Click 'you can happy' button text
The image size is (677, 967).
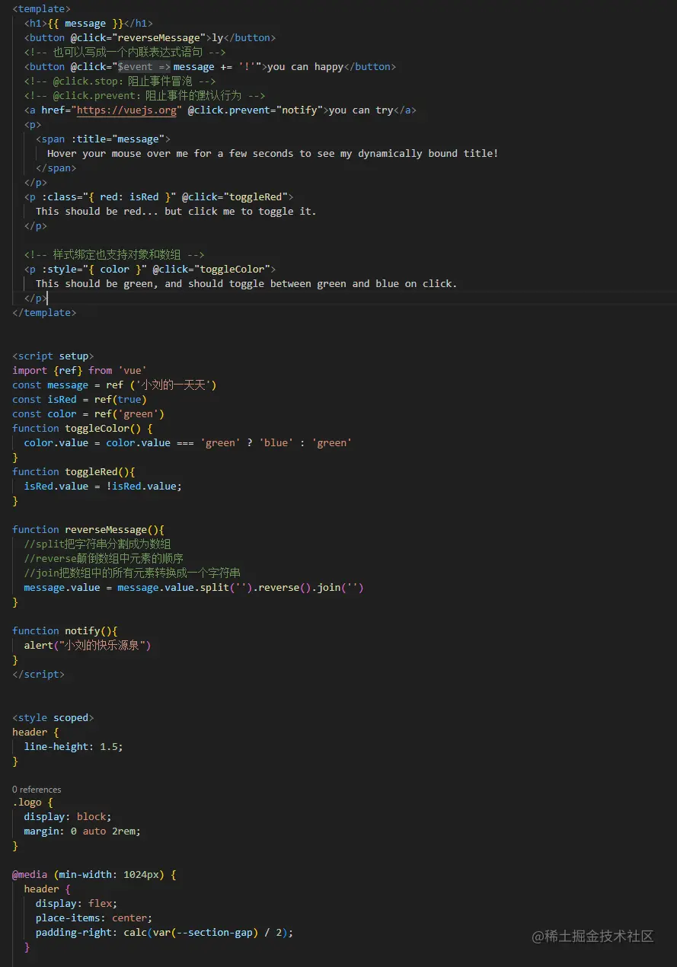pos(305,66)
